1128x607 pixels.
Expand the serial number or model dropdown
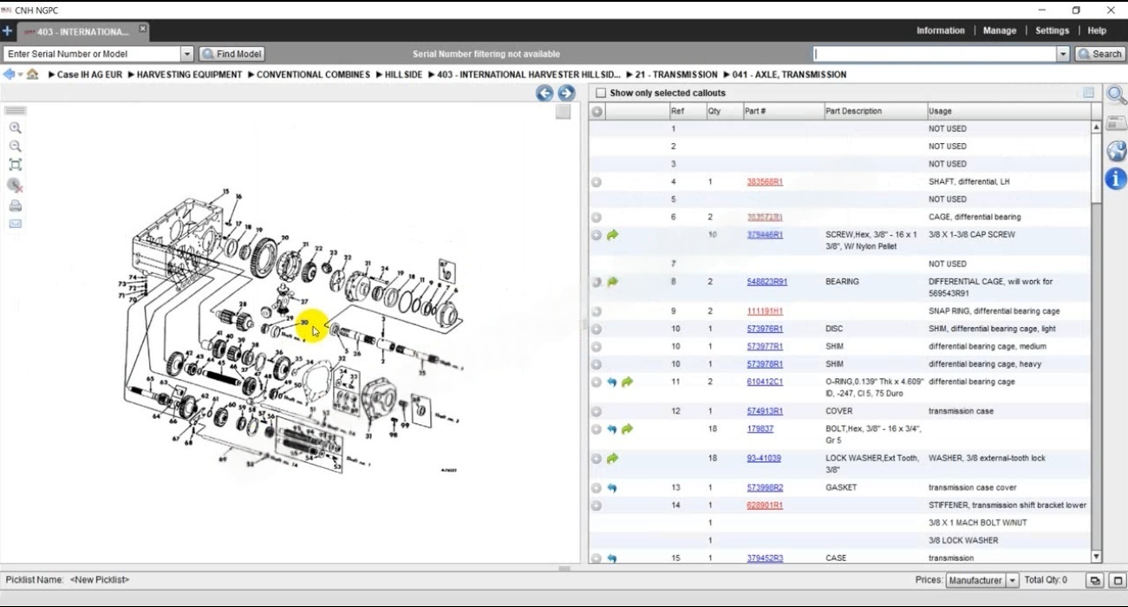tap(186, 54)
